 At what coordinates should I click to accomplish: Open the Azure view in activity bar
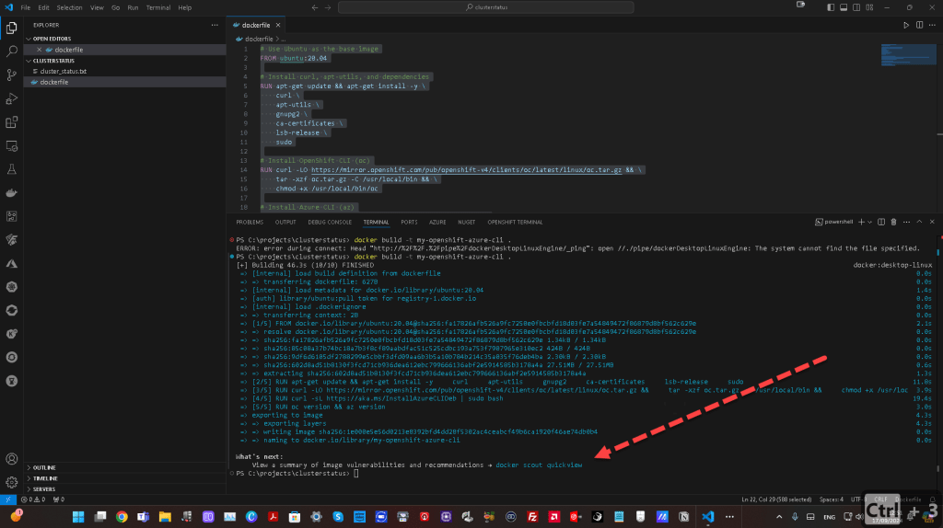click(x=11, y=264)
